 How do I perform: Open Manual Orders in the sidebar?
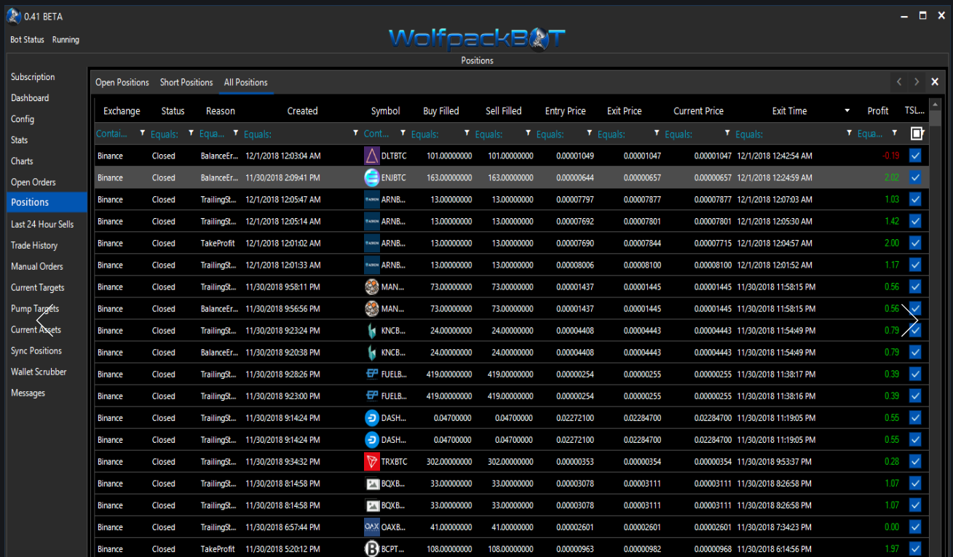click(37, 267)
